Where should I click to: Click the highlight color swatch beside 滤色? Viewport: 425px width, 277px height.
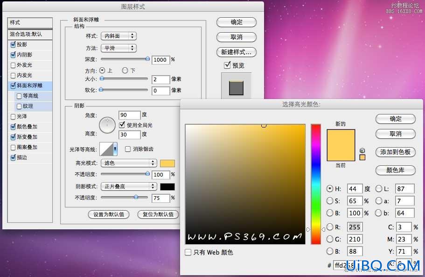pos(167,163)
